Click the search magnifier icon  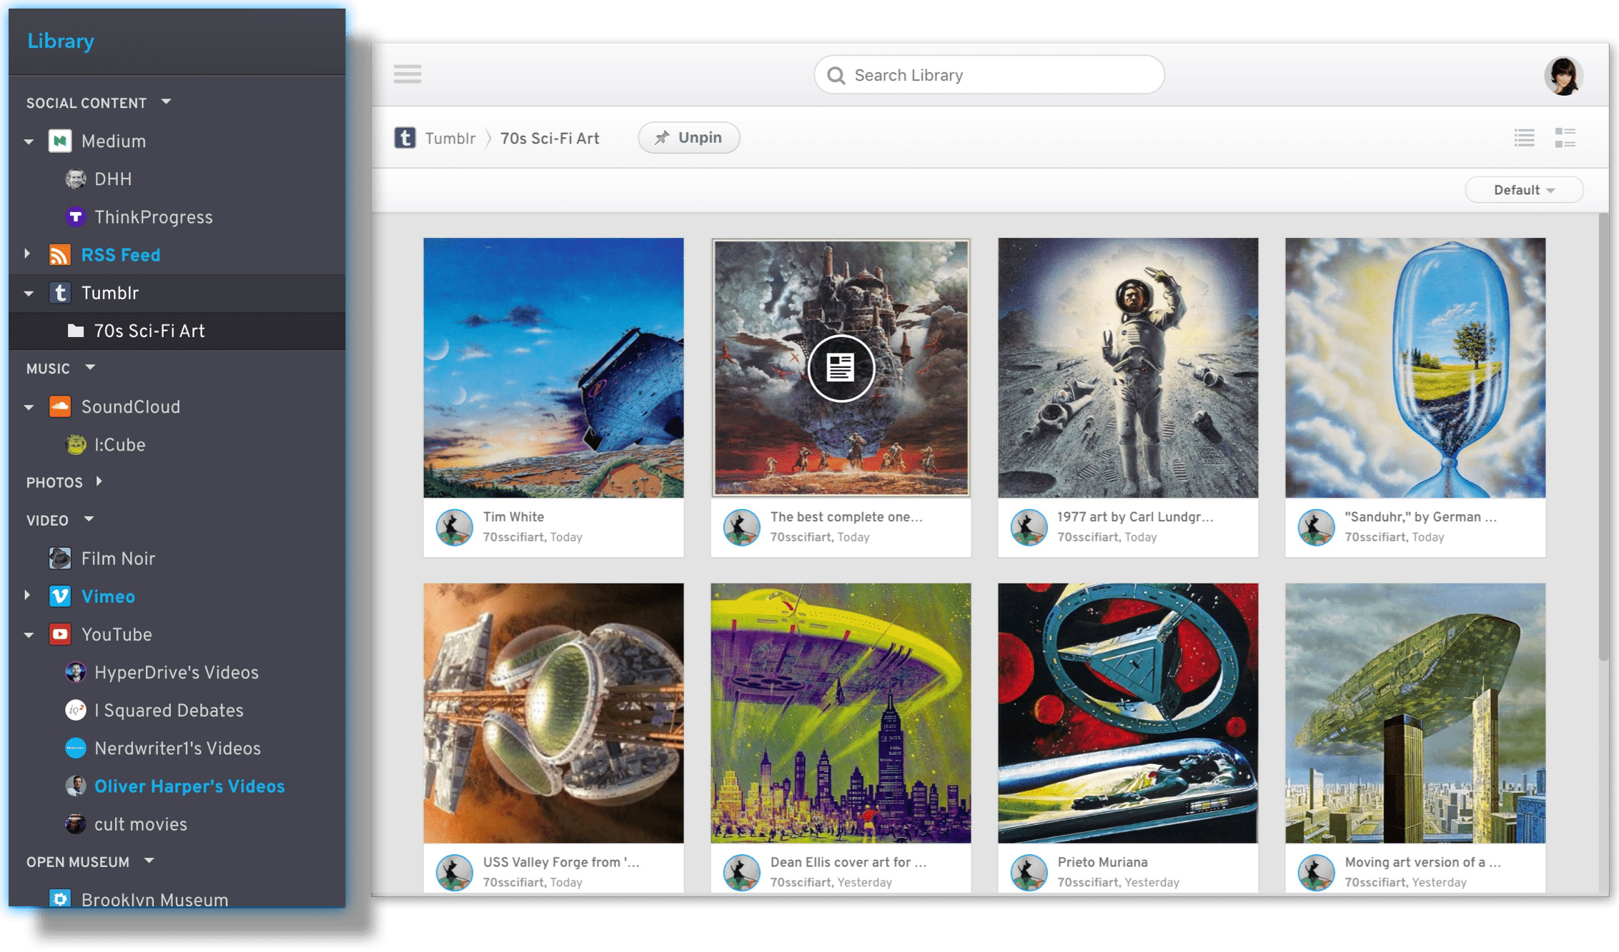[836, 75]
